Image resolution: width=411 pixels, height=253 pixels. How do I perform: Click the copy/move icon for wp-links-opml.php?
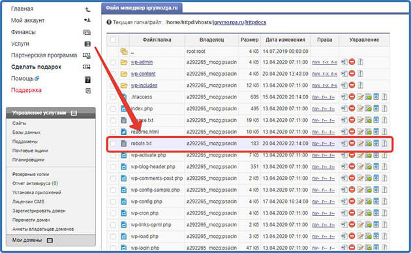click(x=344, y=225)
